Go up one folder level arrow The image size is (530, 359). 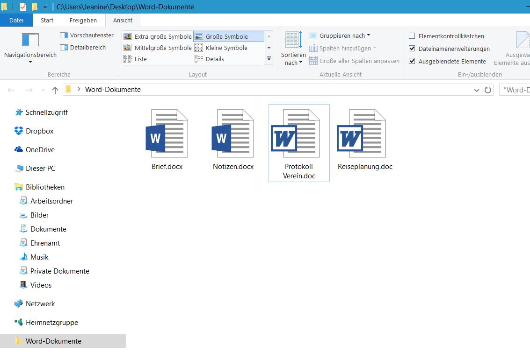coord(55,90)
